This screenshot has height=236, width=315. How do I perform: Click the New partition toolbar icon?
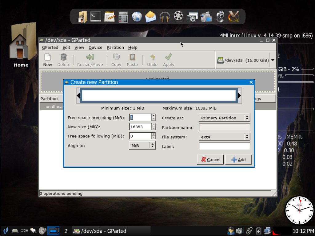point(47,60)
